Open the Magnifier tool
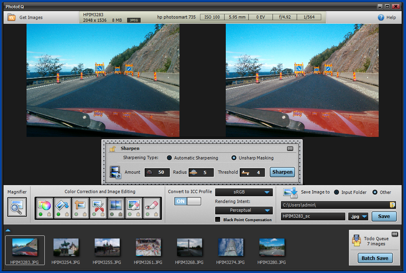 [x=17, y=207]
